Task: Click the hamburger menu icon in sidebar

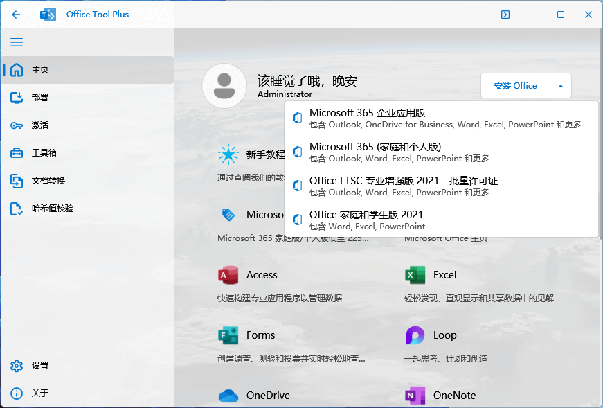Action: (x=17, y=42)
